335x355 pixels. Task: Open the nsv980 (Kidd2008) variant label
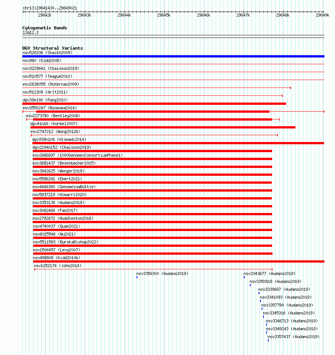click(42, 60)
